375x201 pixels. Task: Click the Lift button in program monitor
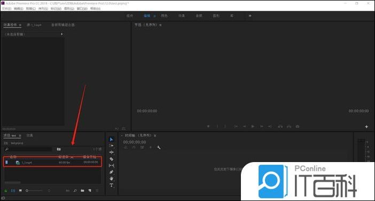pos(280,126)
